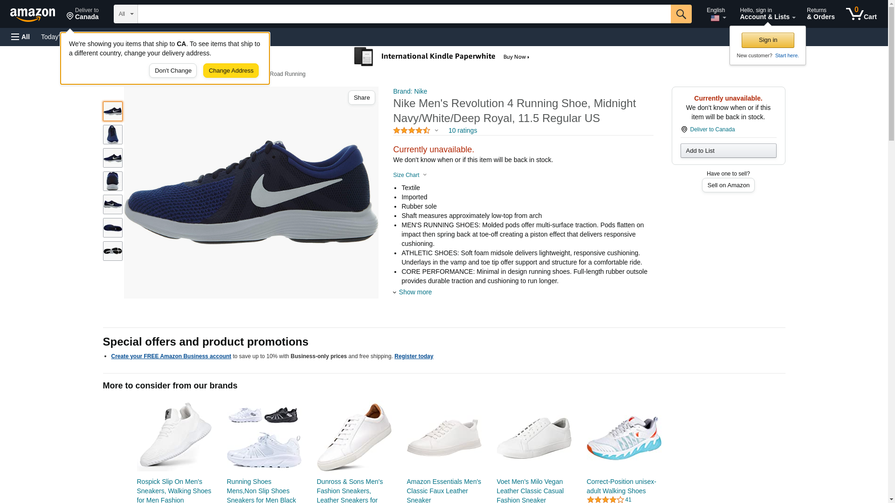Select the second shoe thumbnail image
The image size is (895, 503).
click(113, 135)
